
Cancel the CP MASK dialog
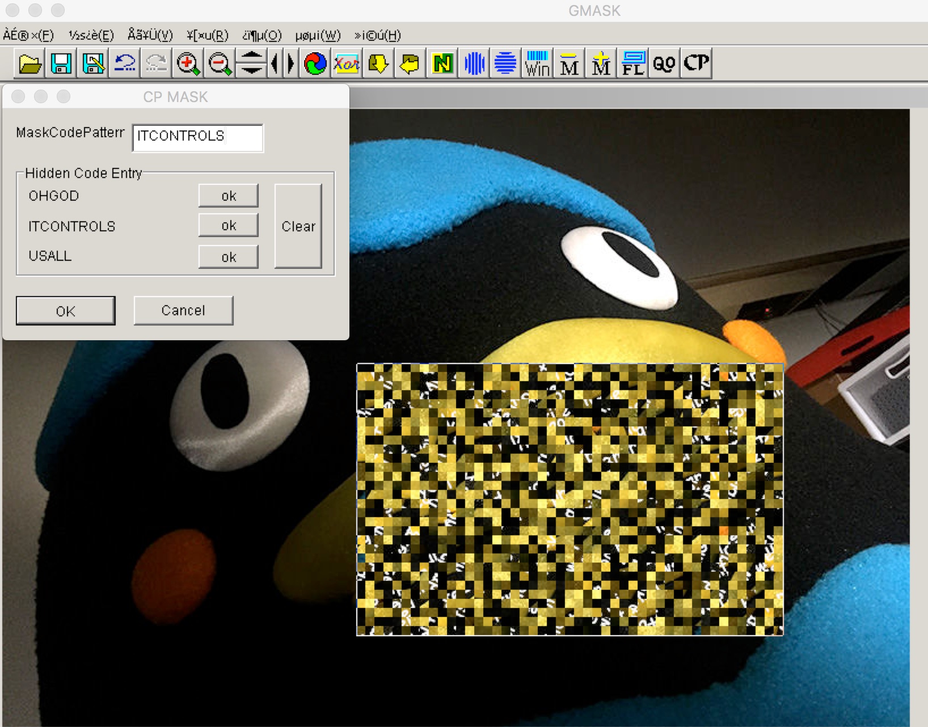(x=183, y=310)
